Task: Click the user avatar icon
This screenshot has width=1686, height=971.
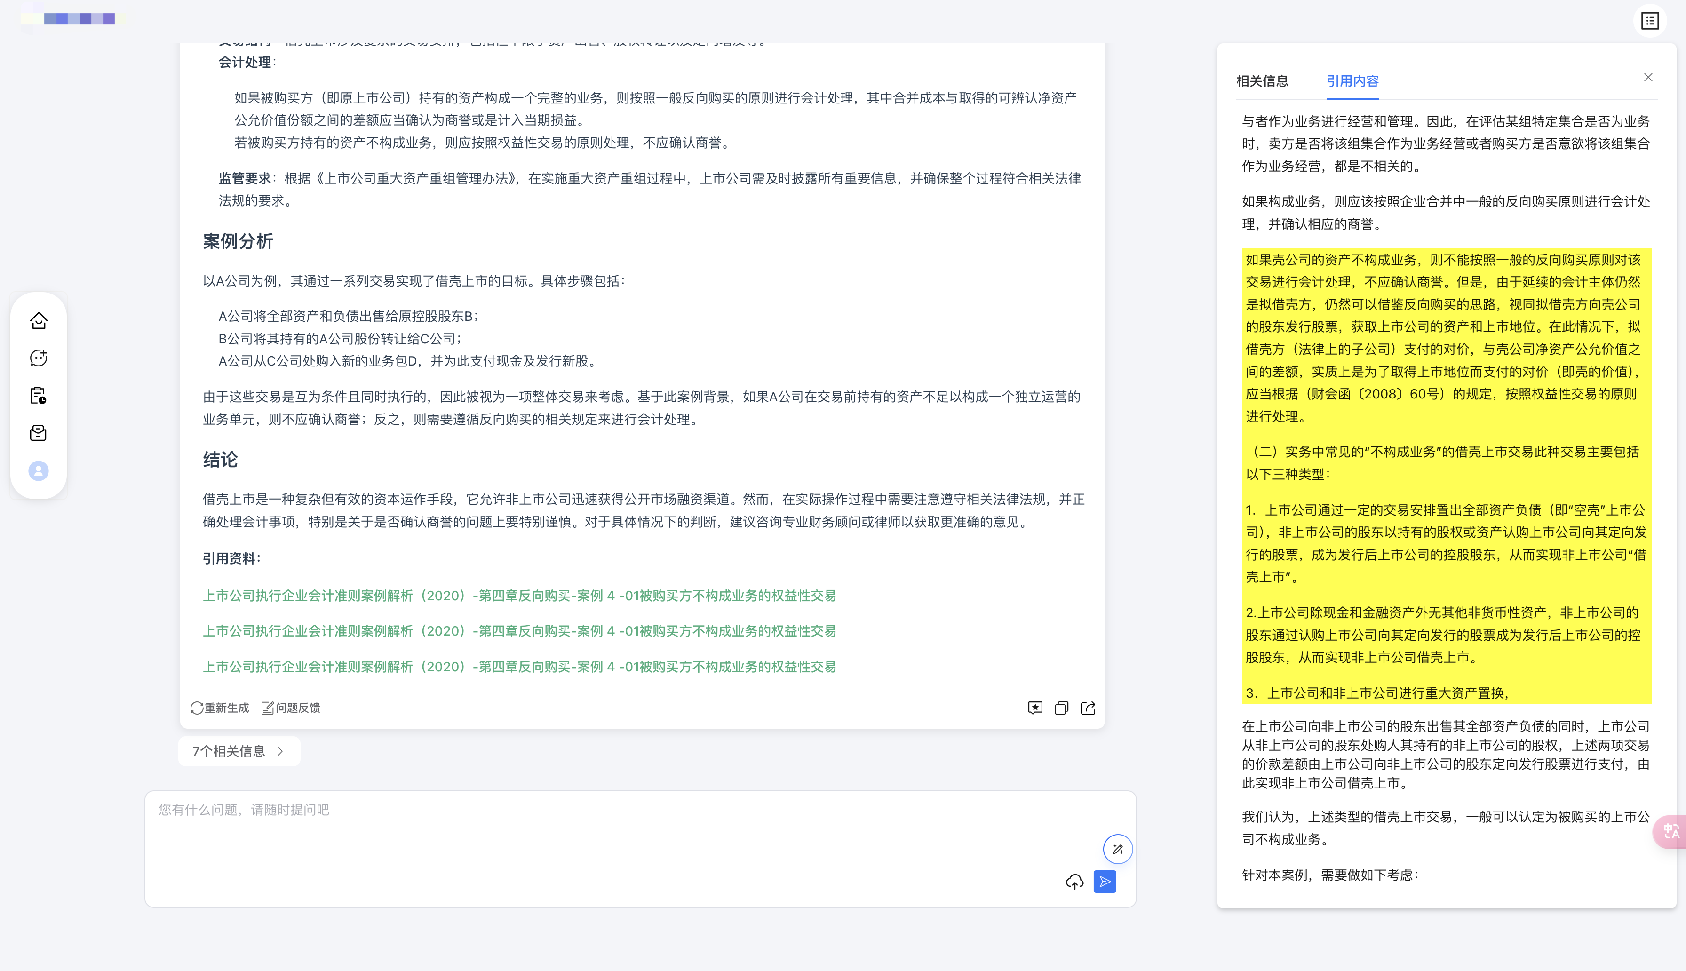Action: [x=39, y=471]
